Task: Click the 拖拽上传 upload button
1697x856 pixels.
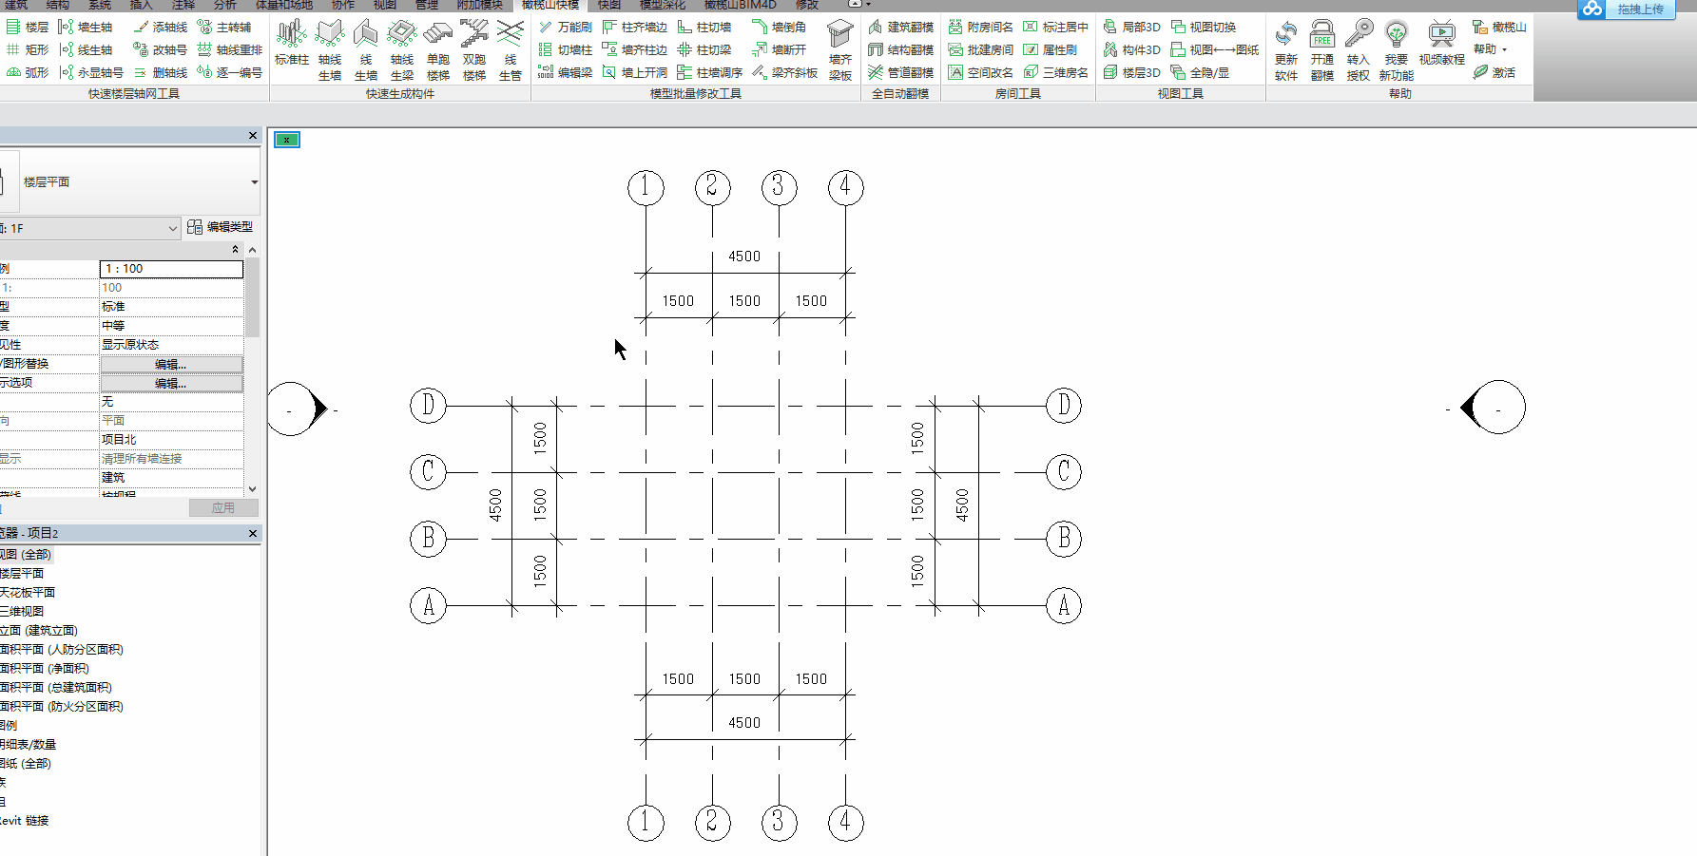Action: point(1627,10)
